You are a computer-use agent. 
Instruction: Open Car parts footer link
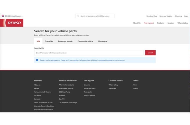tap(87, 85)
